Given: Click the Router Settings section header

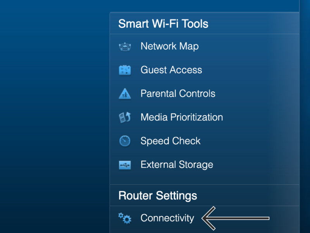Looking at the screenshot, I should tap(158, 196).
